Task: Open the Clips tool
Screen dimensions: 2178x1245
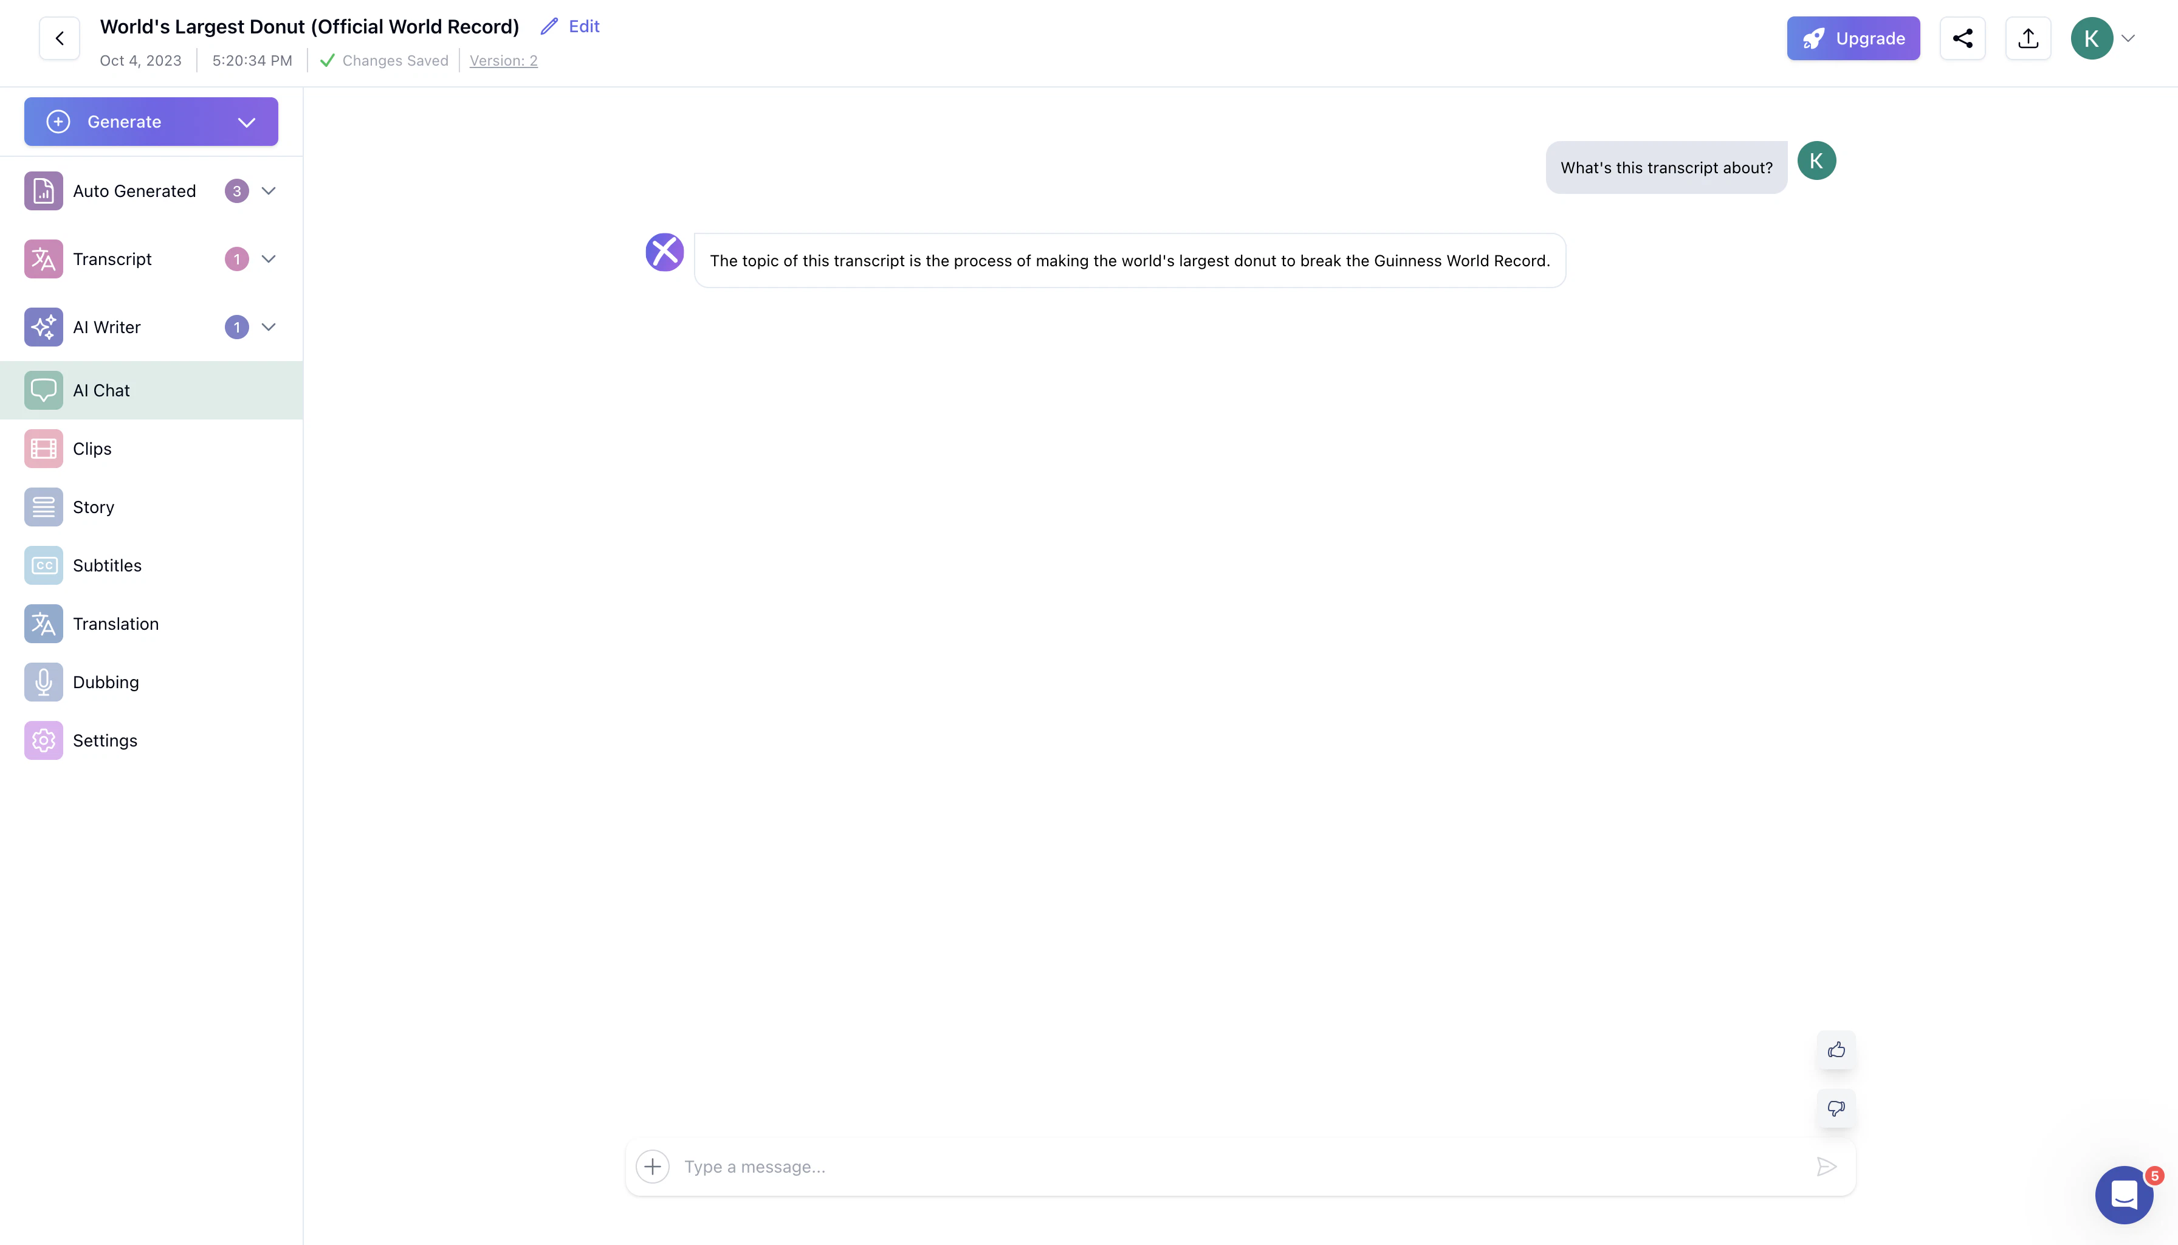Action: point(92,448)
